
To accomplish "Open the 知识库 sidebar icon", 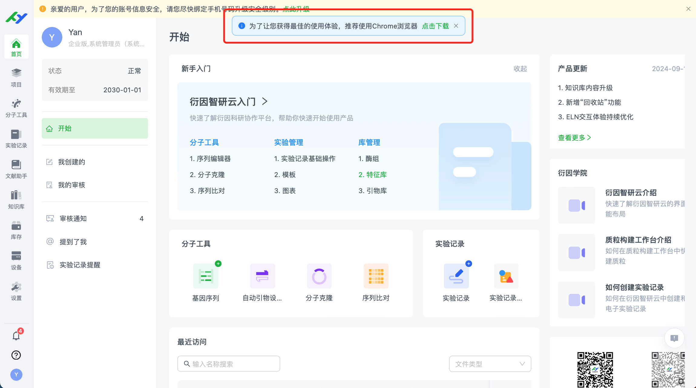I will click(x=16, y=199).
